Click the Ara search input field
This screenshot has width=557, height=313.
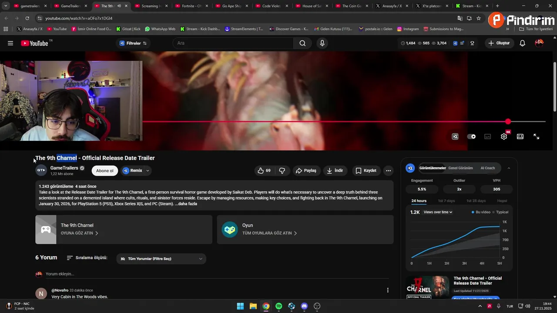[x=233, y=43]
